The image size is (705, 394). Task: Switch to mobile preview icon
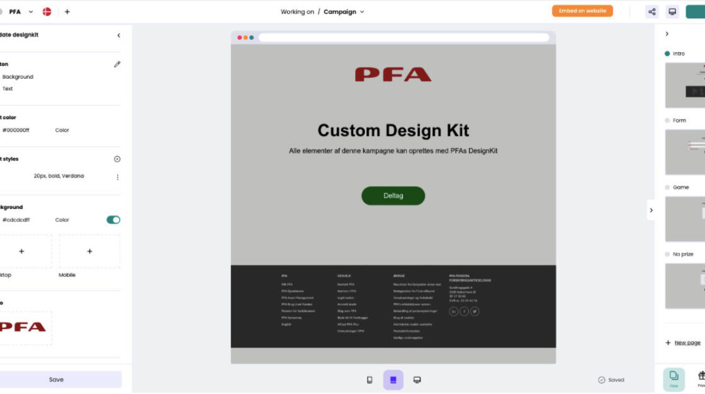tap(369, 380)
